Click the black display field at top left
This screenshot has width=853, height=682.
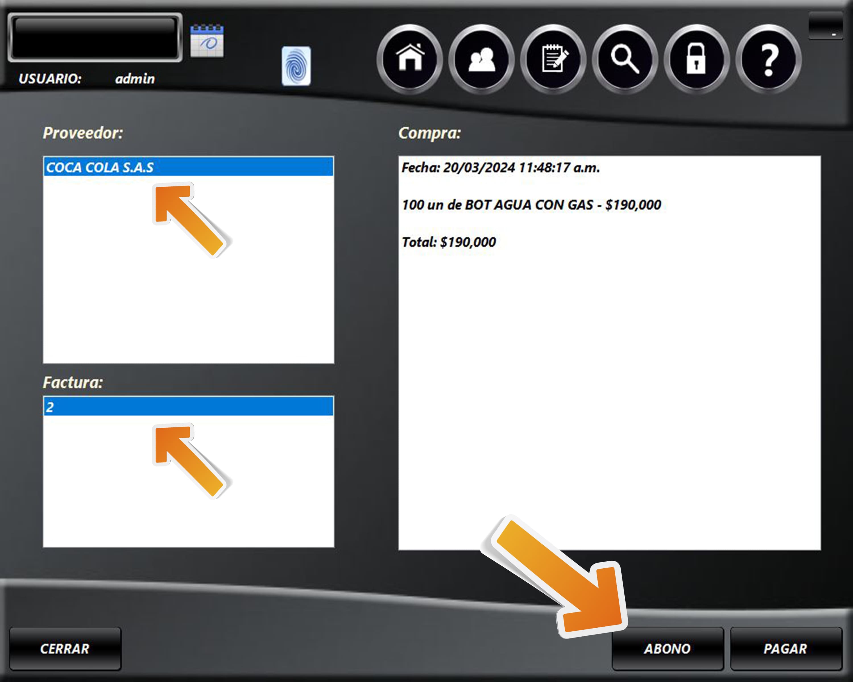[x=95, y=38]
